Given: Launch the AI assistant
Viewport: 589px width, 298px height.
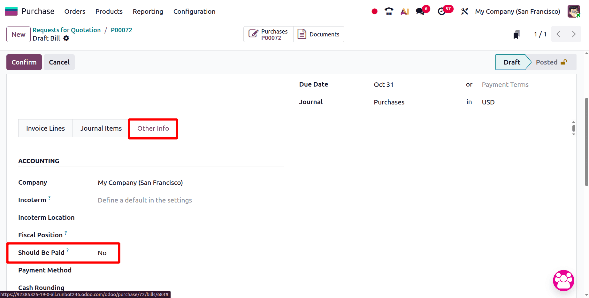Looking at the screenshot, I should point(404,11).
